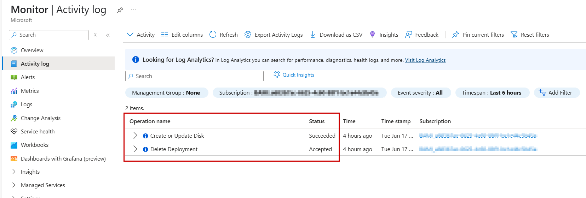Click the sidebar Search input field

coord(48,35)
